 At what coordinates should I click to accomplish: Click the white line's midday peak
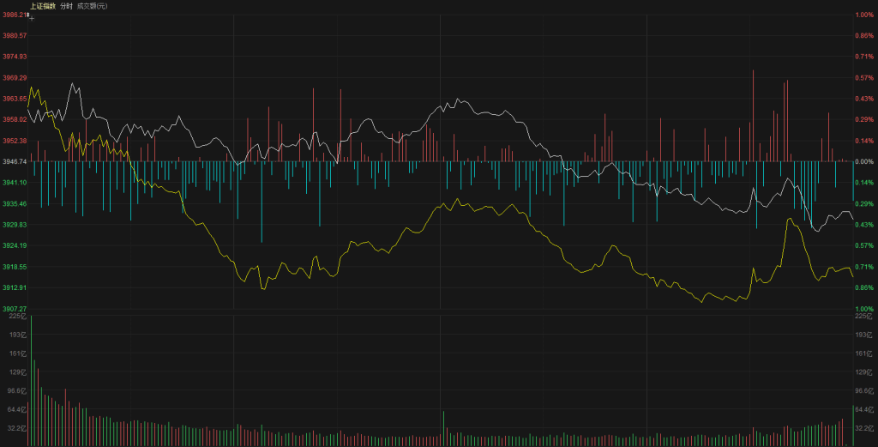[x=459, y=100]
